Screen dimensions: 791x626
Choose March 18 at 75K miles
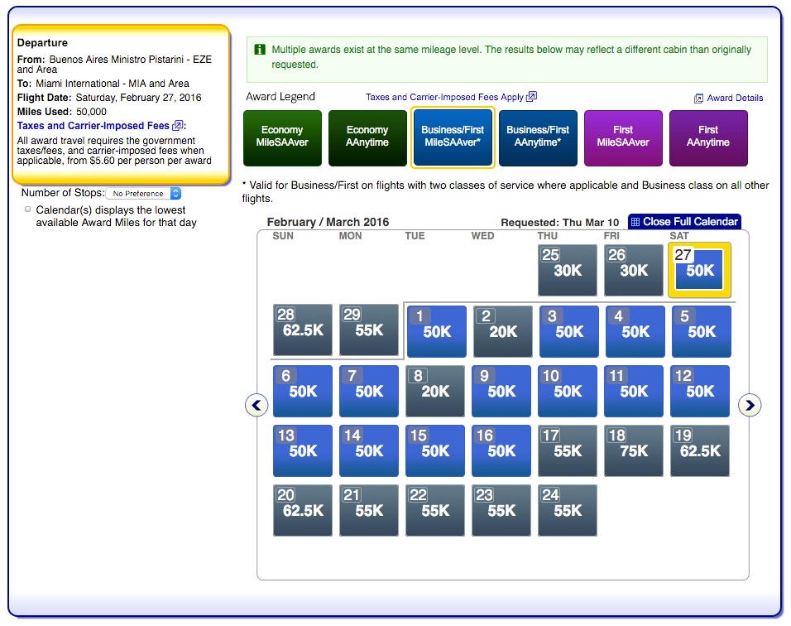pos(634,450)
